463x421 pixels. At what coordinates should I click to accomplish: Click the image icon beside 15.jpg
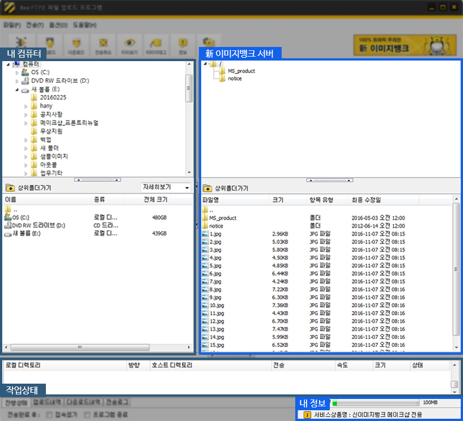pyautogui.click(x=205, y=345)
